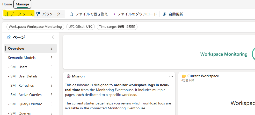
Task: Click the データ ソース cylinder icon
Action: pyautogui.click(x=6, y=14)
